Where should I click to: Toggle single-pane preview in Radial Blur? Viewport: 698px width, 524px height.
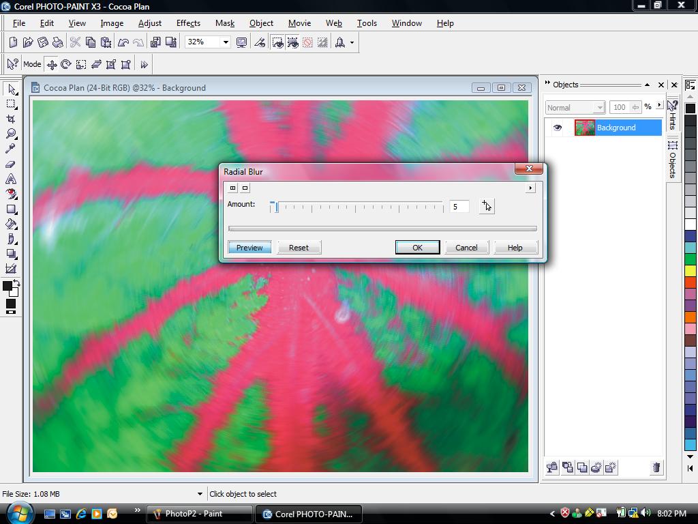point(245,188)
